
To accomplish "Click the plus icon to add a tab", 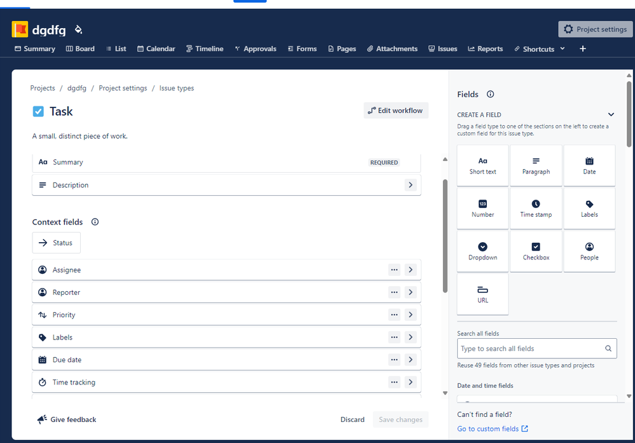I will 583,48.
